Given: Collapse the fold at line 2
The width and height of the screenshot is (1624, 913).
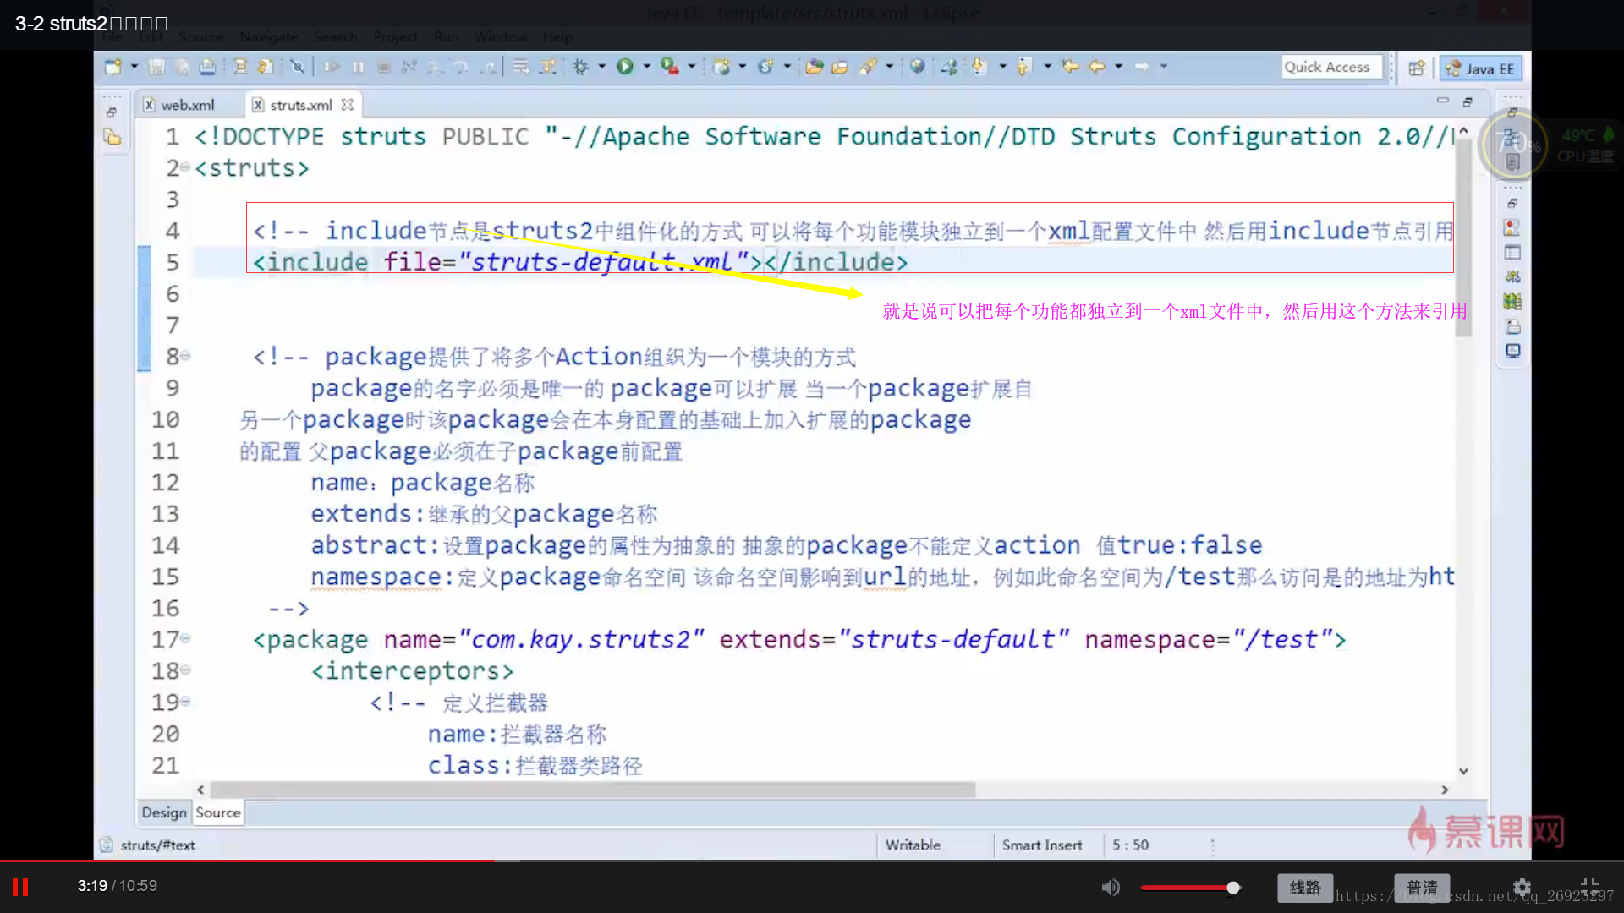Looking at the screenshot, I should 185,167.
